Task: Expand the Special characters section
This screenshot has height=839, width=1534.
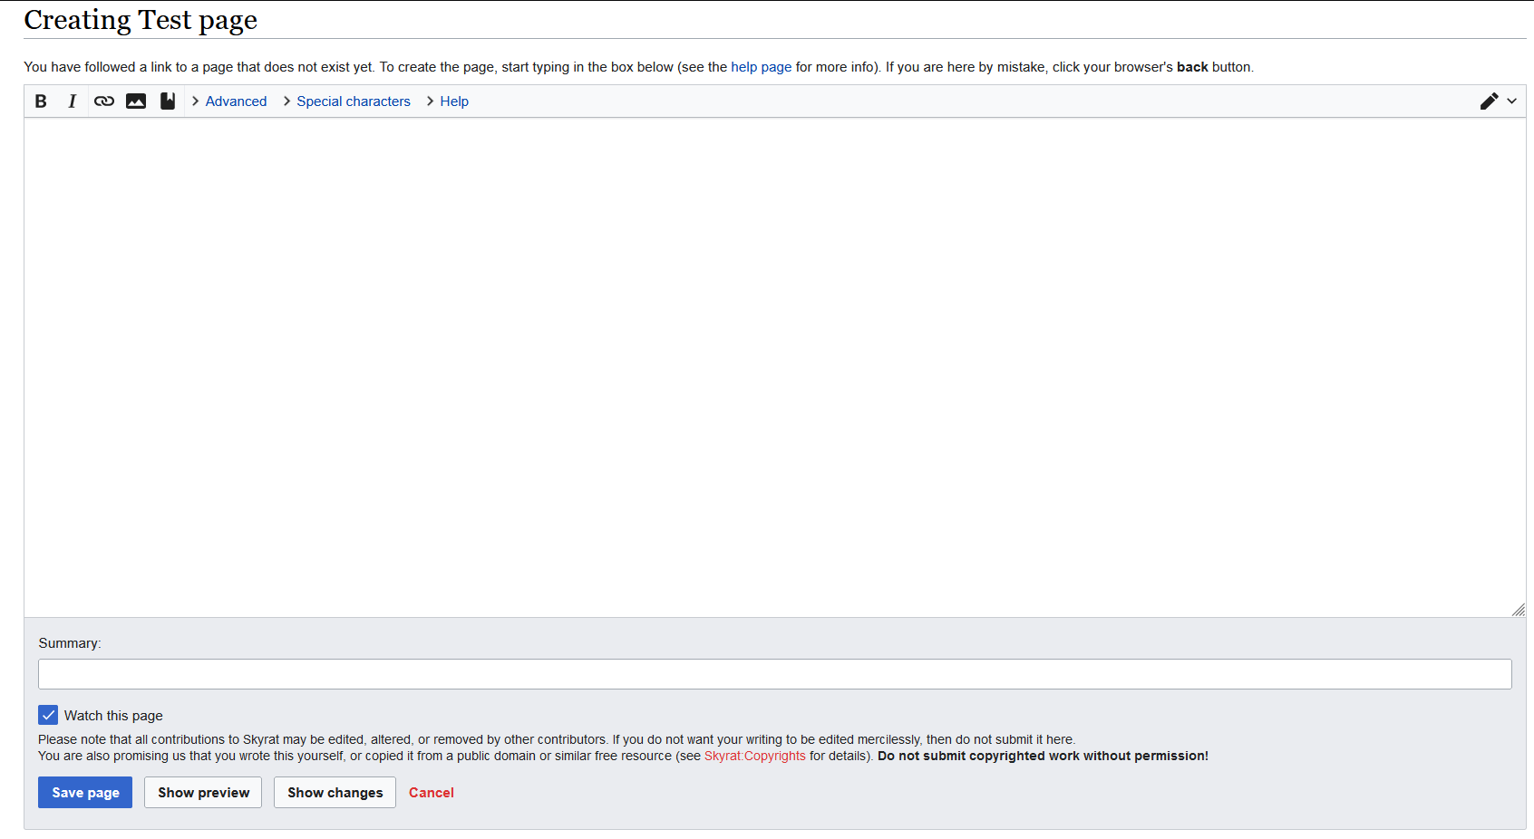Action: [x=353, y=101]
